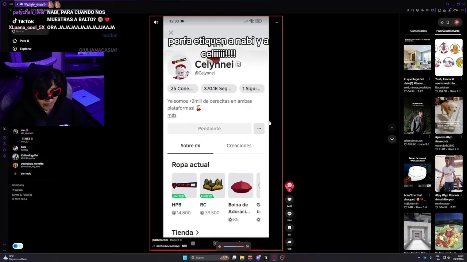Viewport: 467px width, 262px height.
Task: Open the Kiritokirigal16 account in the list
Action: tap(26, 156)
